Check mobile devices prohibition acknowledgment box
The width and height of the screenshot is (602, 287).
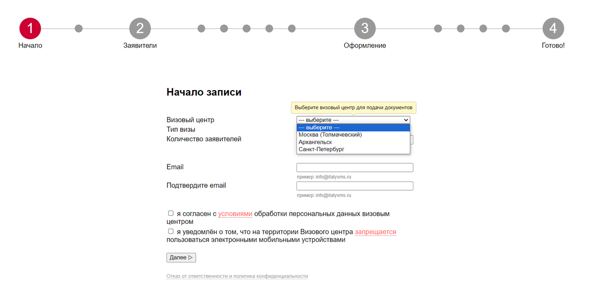(171, 231)
